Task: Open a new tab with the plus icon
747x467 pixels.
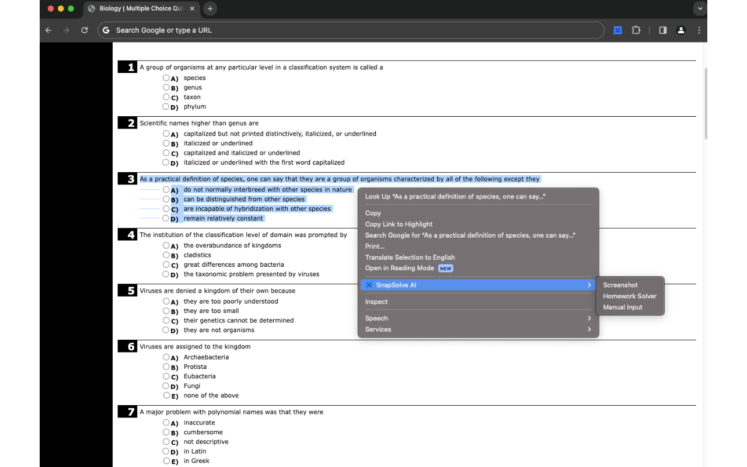Action: [x=210, y=9]
